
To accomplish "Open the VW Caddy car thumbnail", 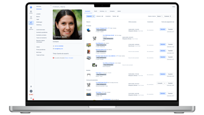I will click(89, 94).
